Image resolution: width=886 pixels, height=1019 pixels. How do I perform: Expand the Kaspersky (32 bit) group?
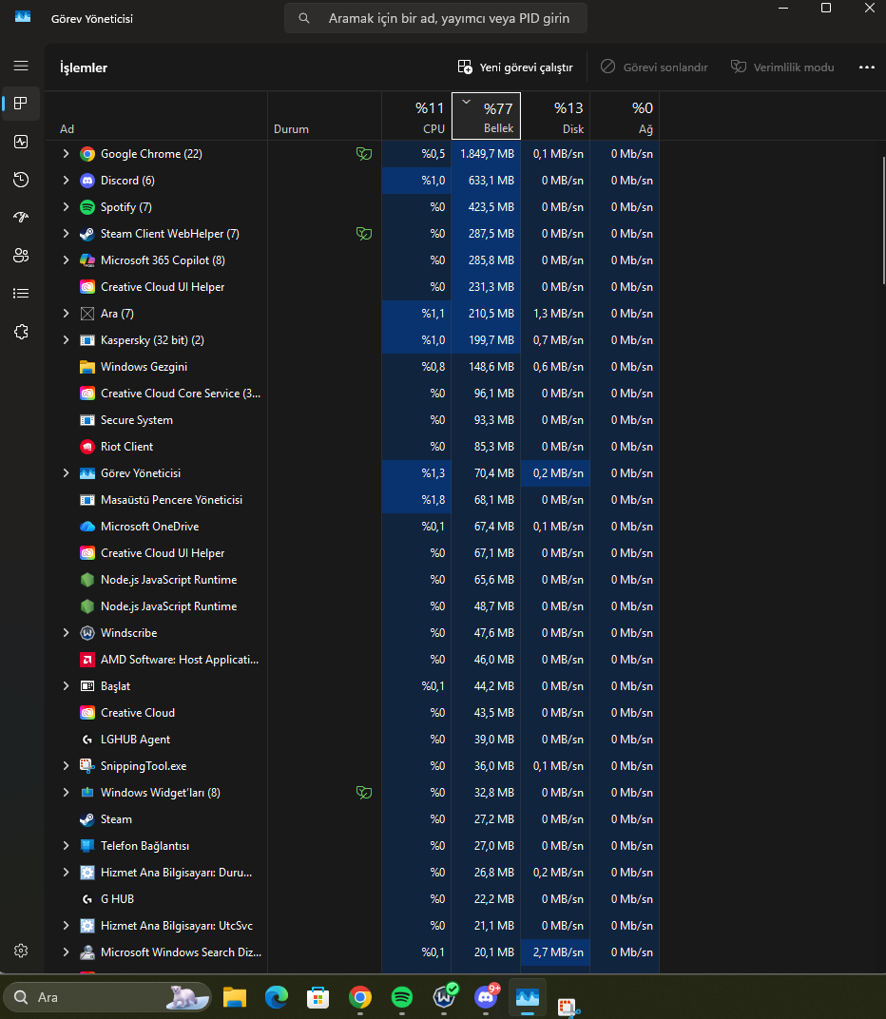(66, 340)
